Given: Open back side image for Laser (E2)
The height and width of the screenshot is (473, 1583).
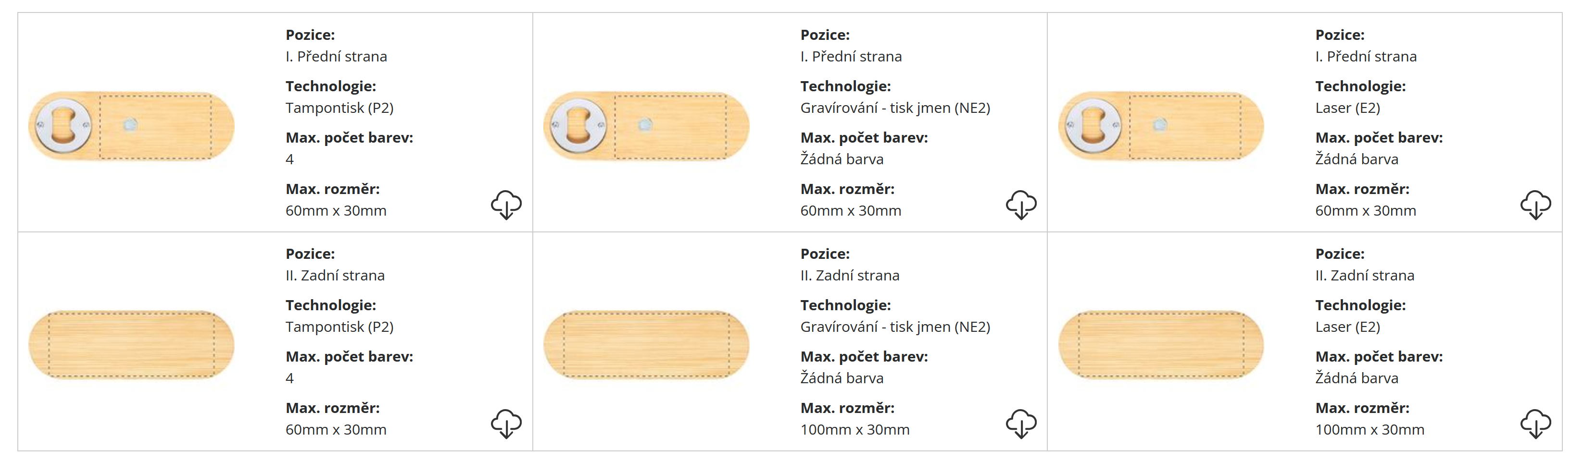Looking at the screenshot, I should point(1161,345).
